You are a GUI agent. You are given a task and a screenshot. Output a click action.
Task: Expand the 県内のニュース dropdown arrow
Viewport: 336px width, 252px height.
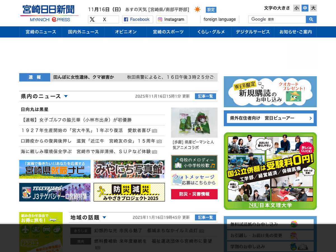[66, 96]
